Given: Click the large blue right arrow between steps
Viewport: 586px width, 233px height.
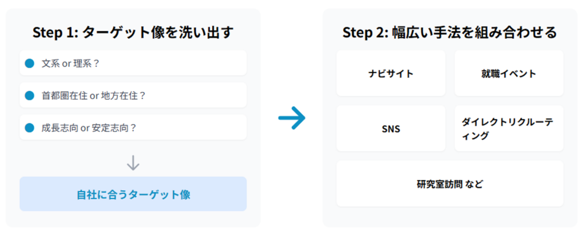Looking at the screenshot, I should click(292, 119).
